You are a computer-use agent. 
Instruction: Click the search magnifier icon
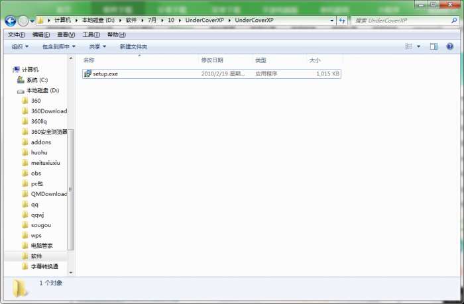pos(454,21)
